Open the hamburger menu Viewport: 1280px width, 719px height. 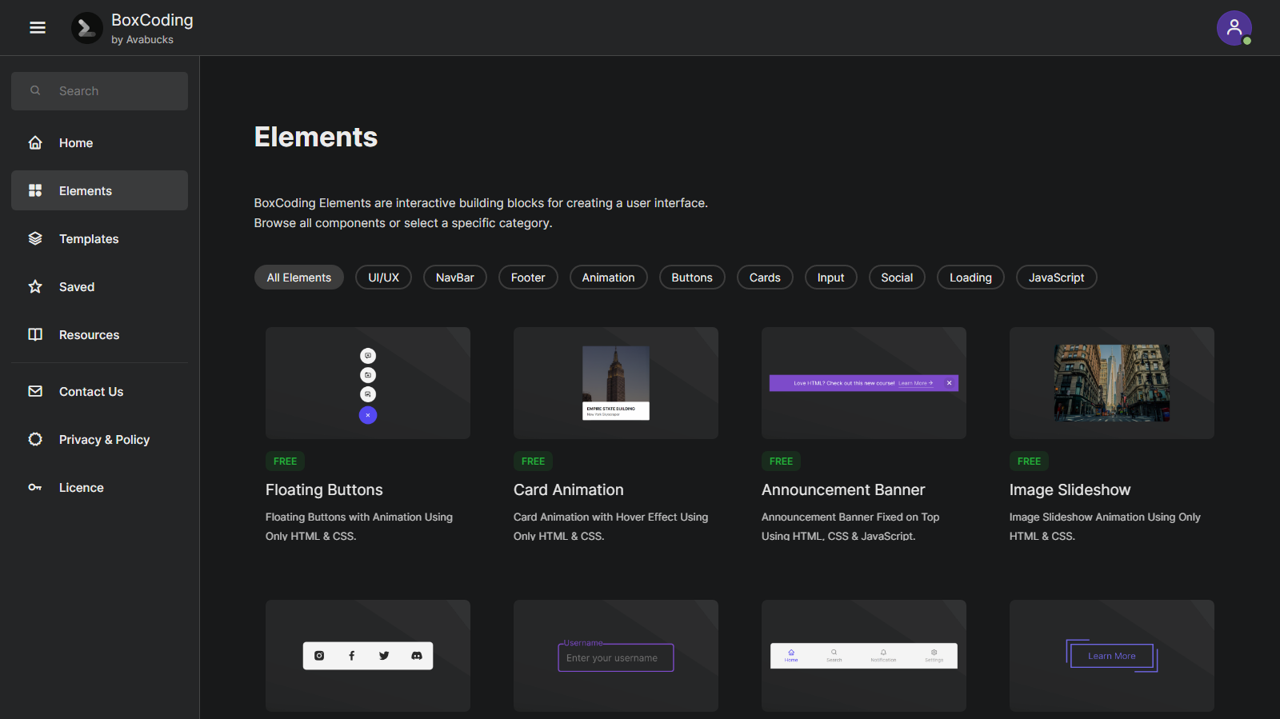(x=38, y=28)
